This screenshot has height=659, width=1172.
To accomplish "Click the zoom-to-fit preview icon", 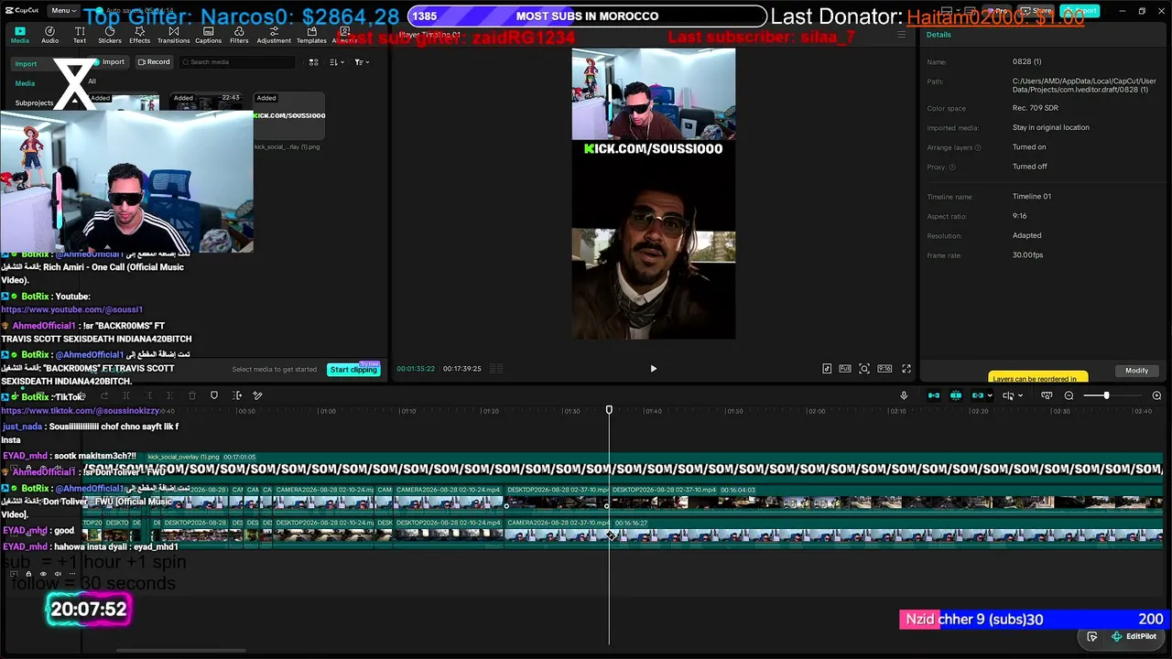I will [864, 369].
